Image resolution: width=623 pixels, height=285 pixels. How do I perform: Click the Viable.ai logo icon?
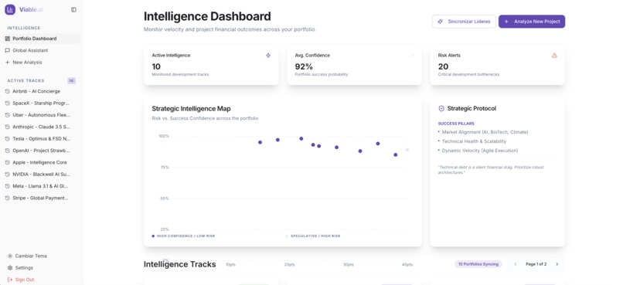[10, 9]
